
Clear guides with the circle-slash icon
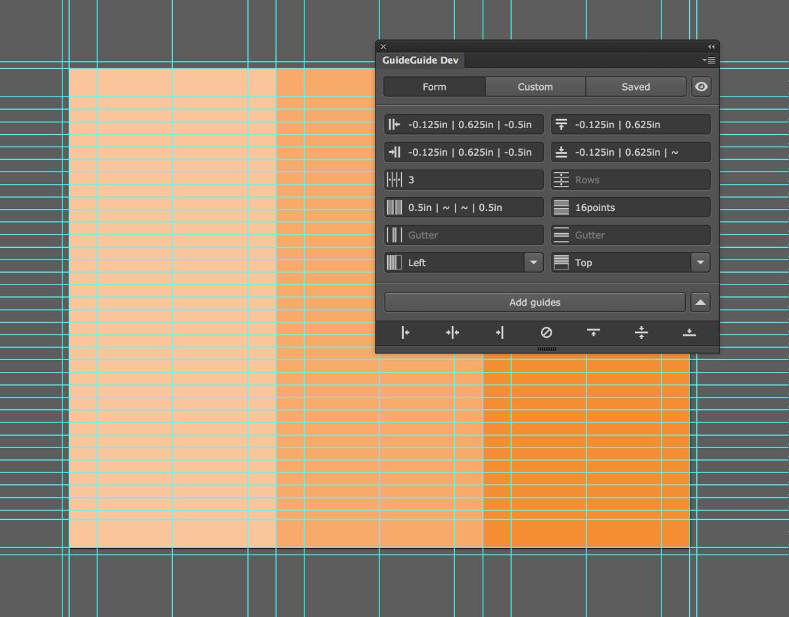pyautogui.click(x=546, y=332)
